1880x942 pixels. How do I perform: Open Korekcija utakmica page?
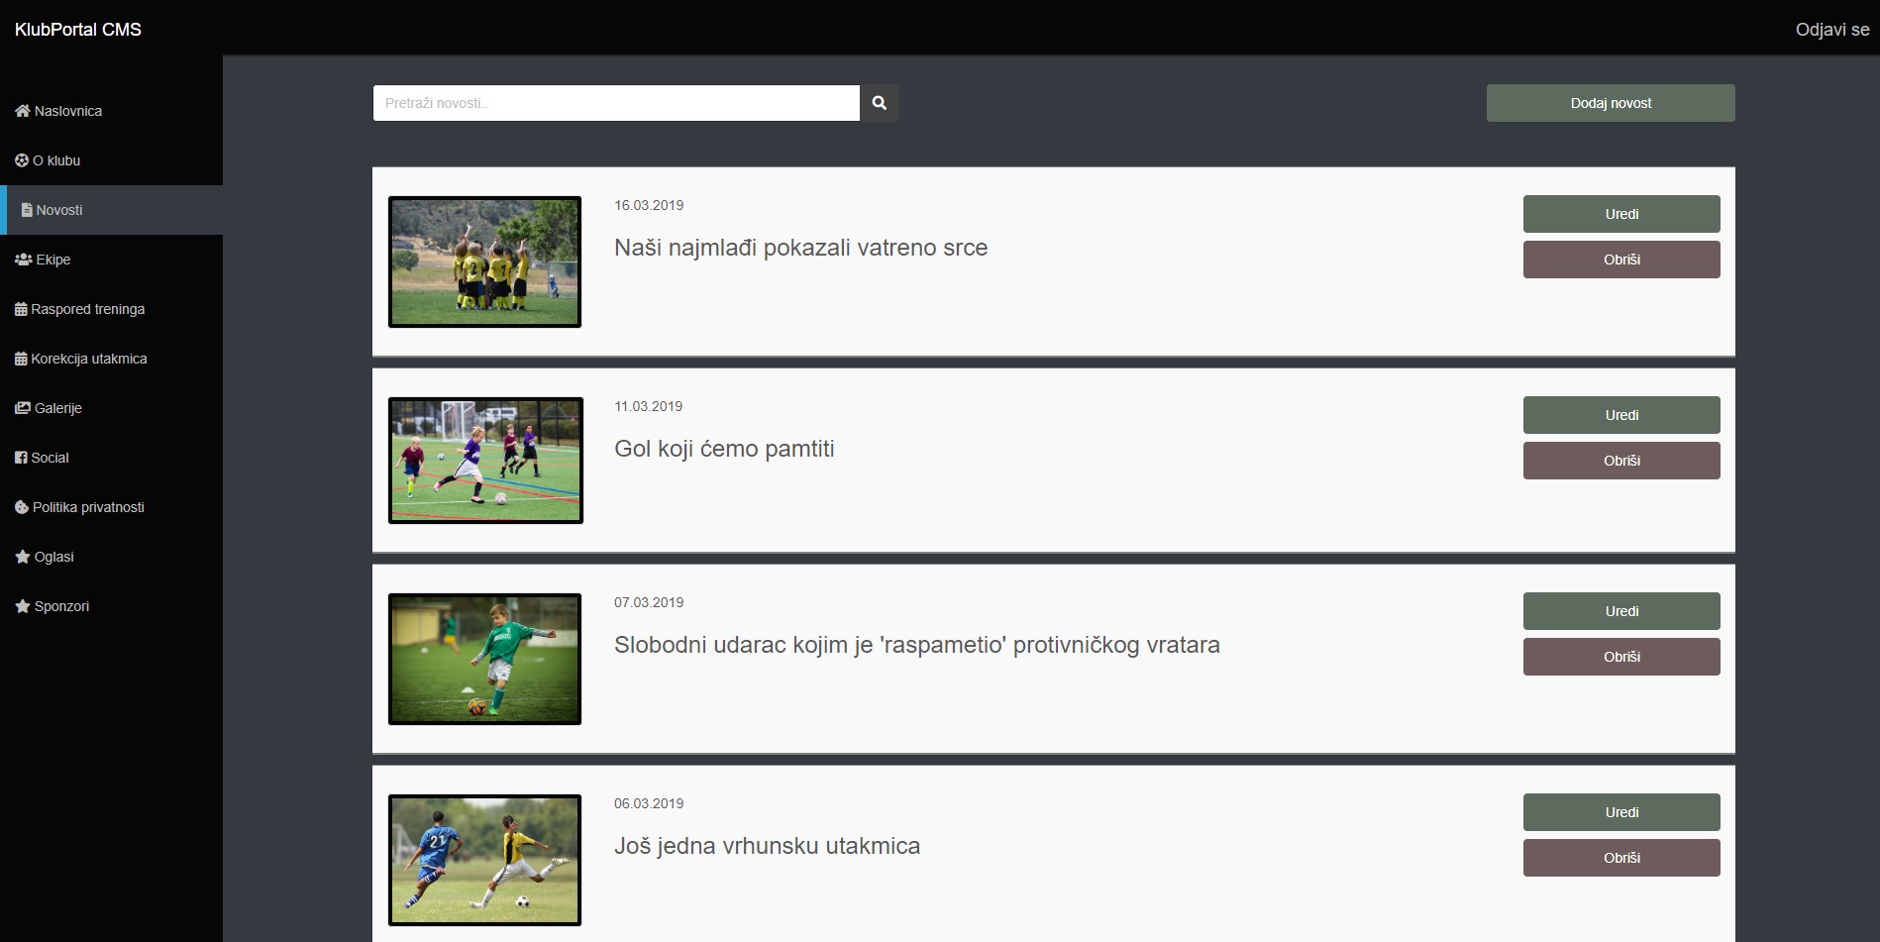tap(111, 359)
